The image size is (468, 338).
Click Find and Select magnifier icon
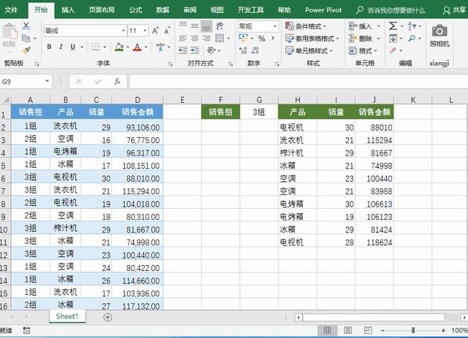coord(412,38)
